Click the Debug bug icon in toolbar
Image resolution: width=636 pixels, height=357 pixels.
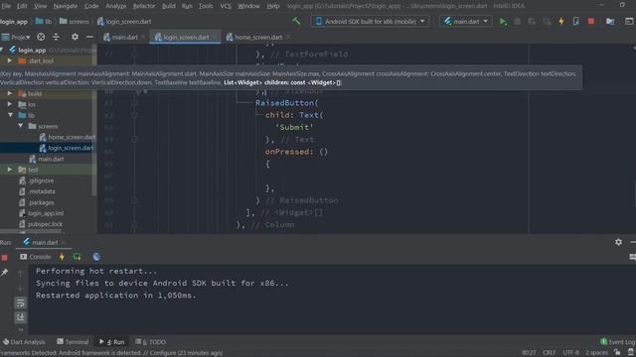pos(517,22)
